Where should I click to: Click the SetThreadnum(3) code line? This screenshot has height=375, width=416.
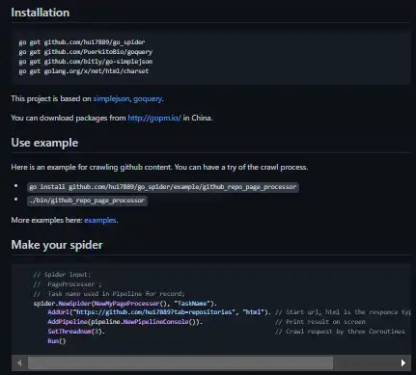(x=76, y=332)
